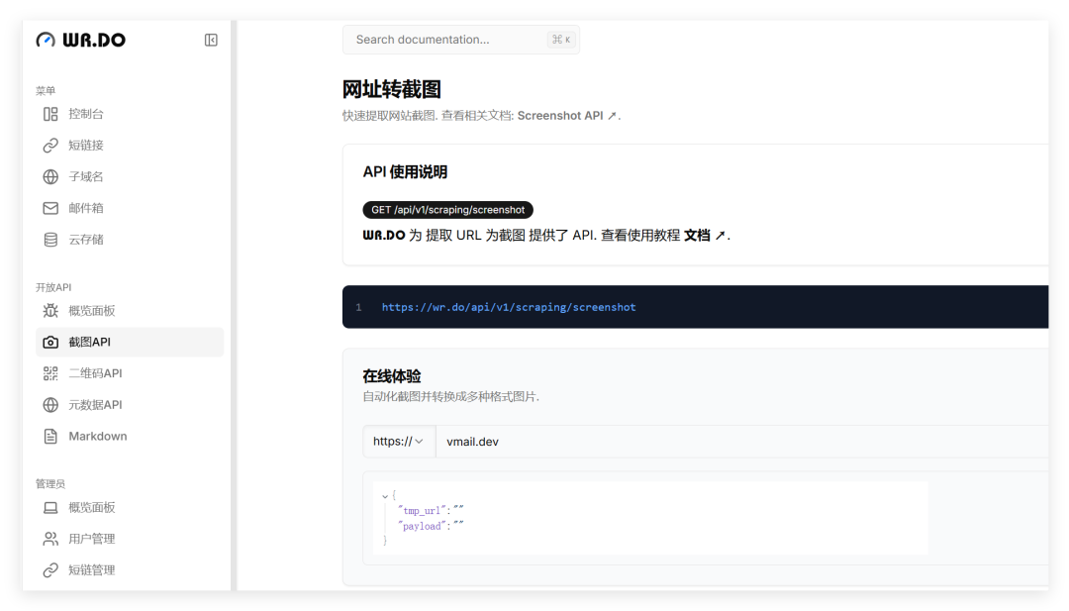1069x611 pixels.
Task: Open the Markdown API page
Action: (130, 437)
